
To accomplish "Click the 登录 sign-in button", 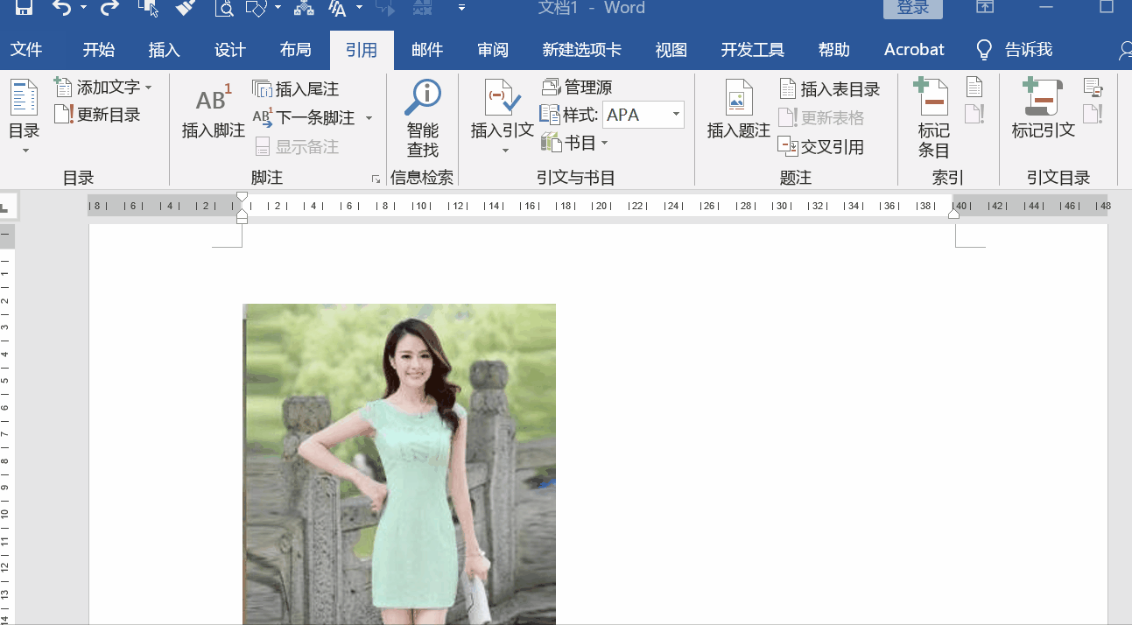I will pyautogui.click(x=912, y=8).
